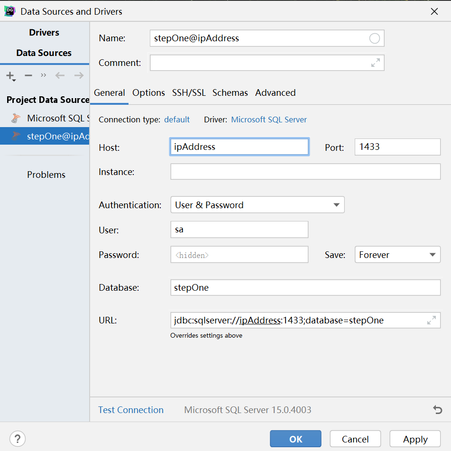Open the more actions double-chevron icon
The width and height of the screenshot is (451, 451).
coord(44,75)
